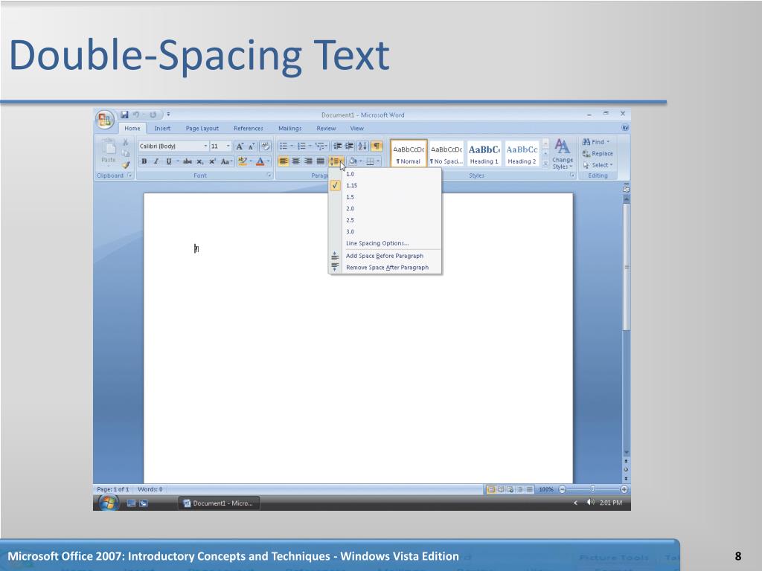Viewport: 762px width, 571px height.
Task: Apply paragraph shading with paint bucket
Action: [353, 161]
